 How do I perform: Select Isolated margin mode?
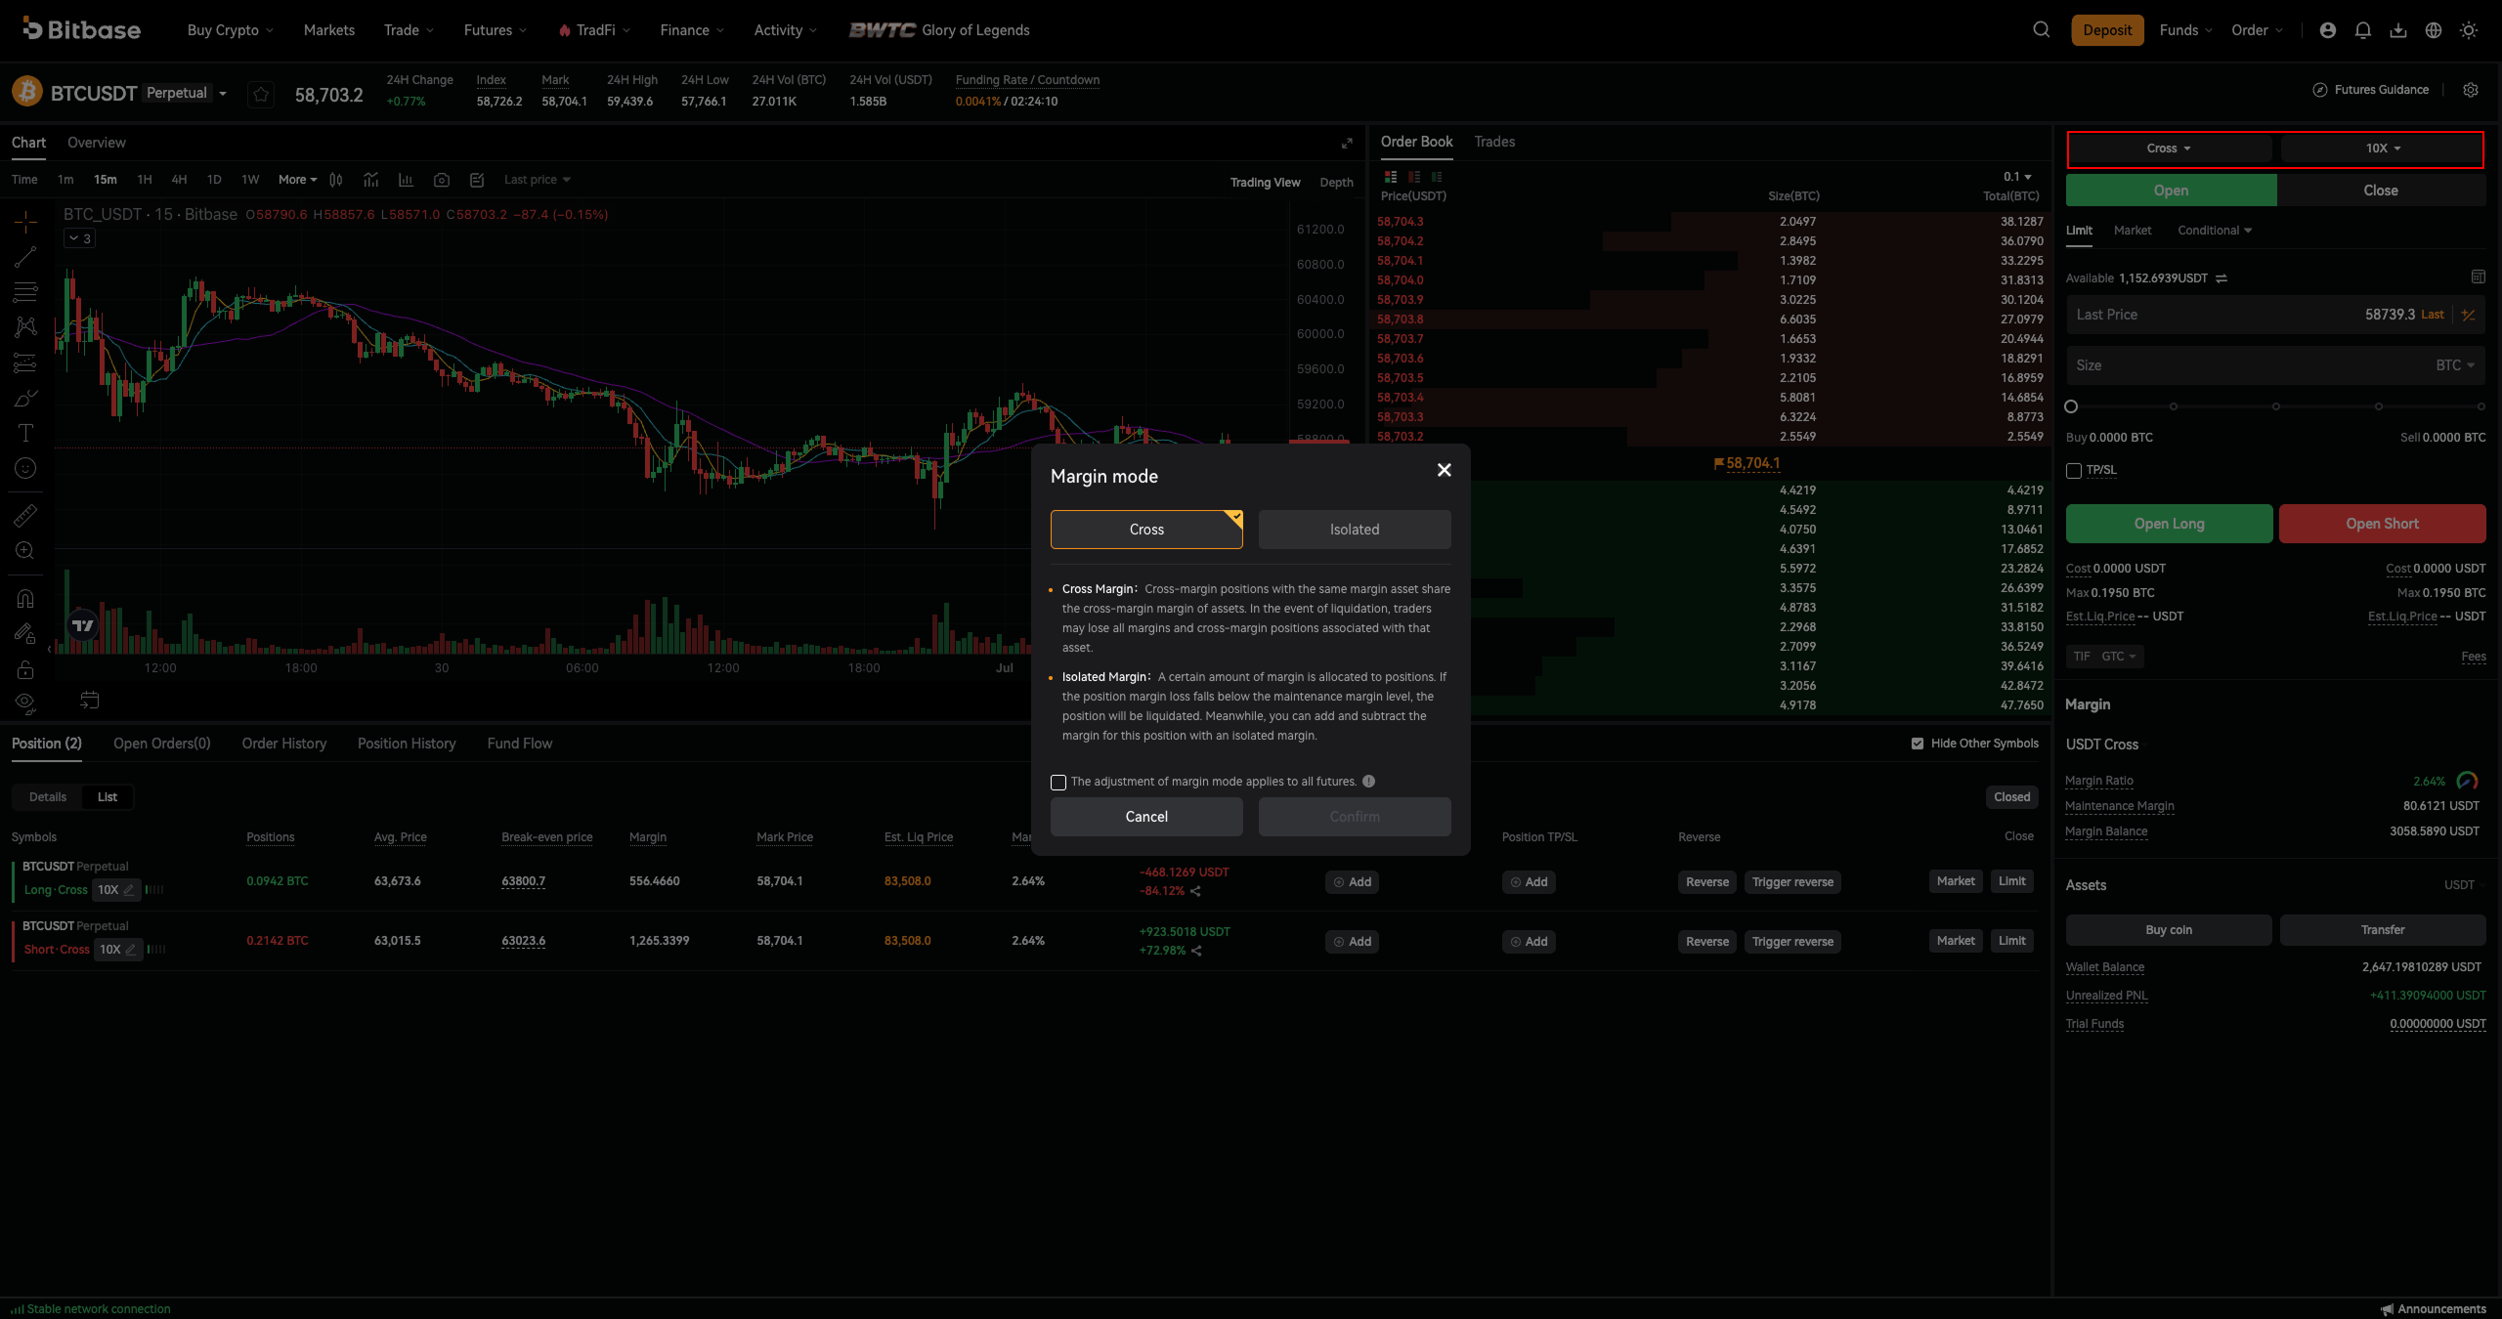[x=1355, y=530]
